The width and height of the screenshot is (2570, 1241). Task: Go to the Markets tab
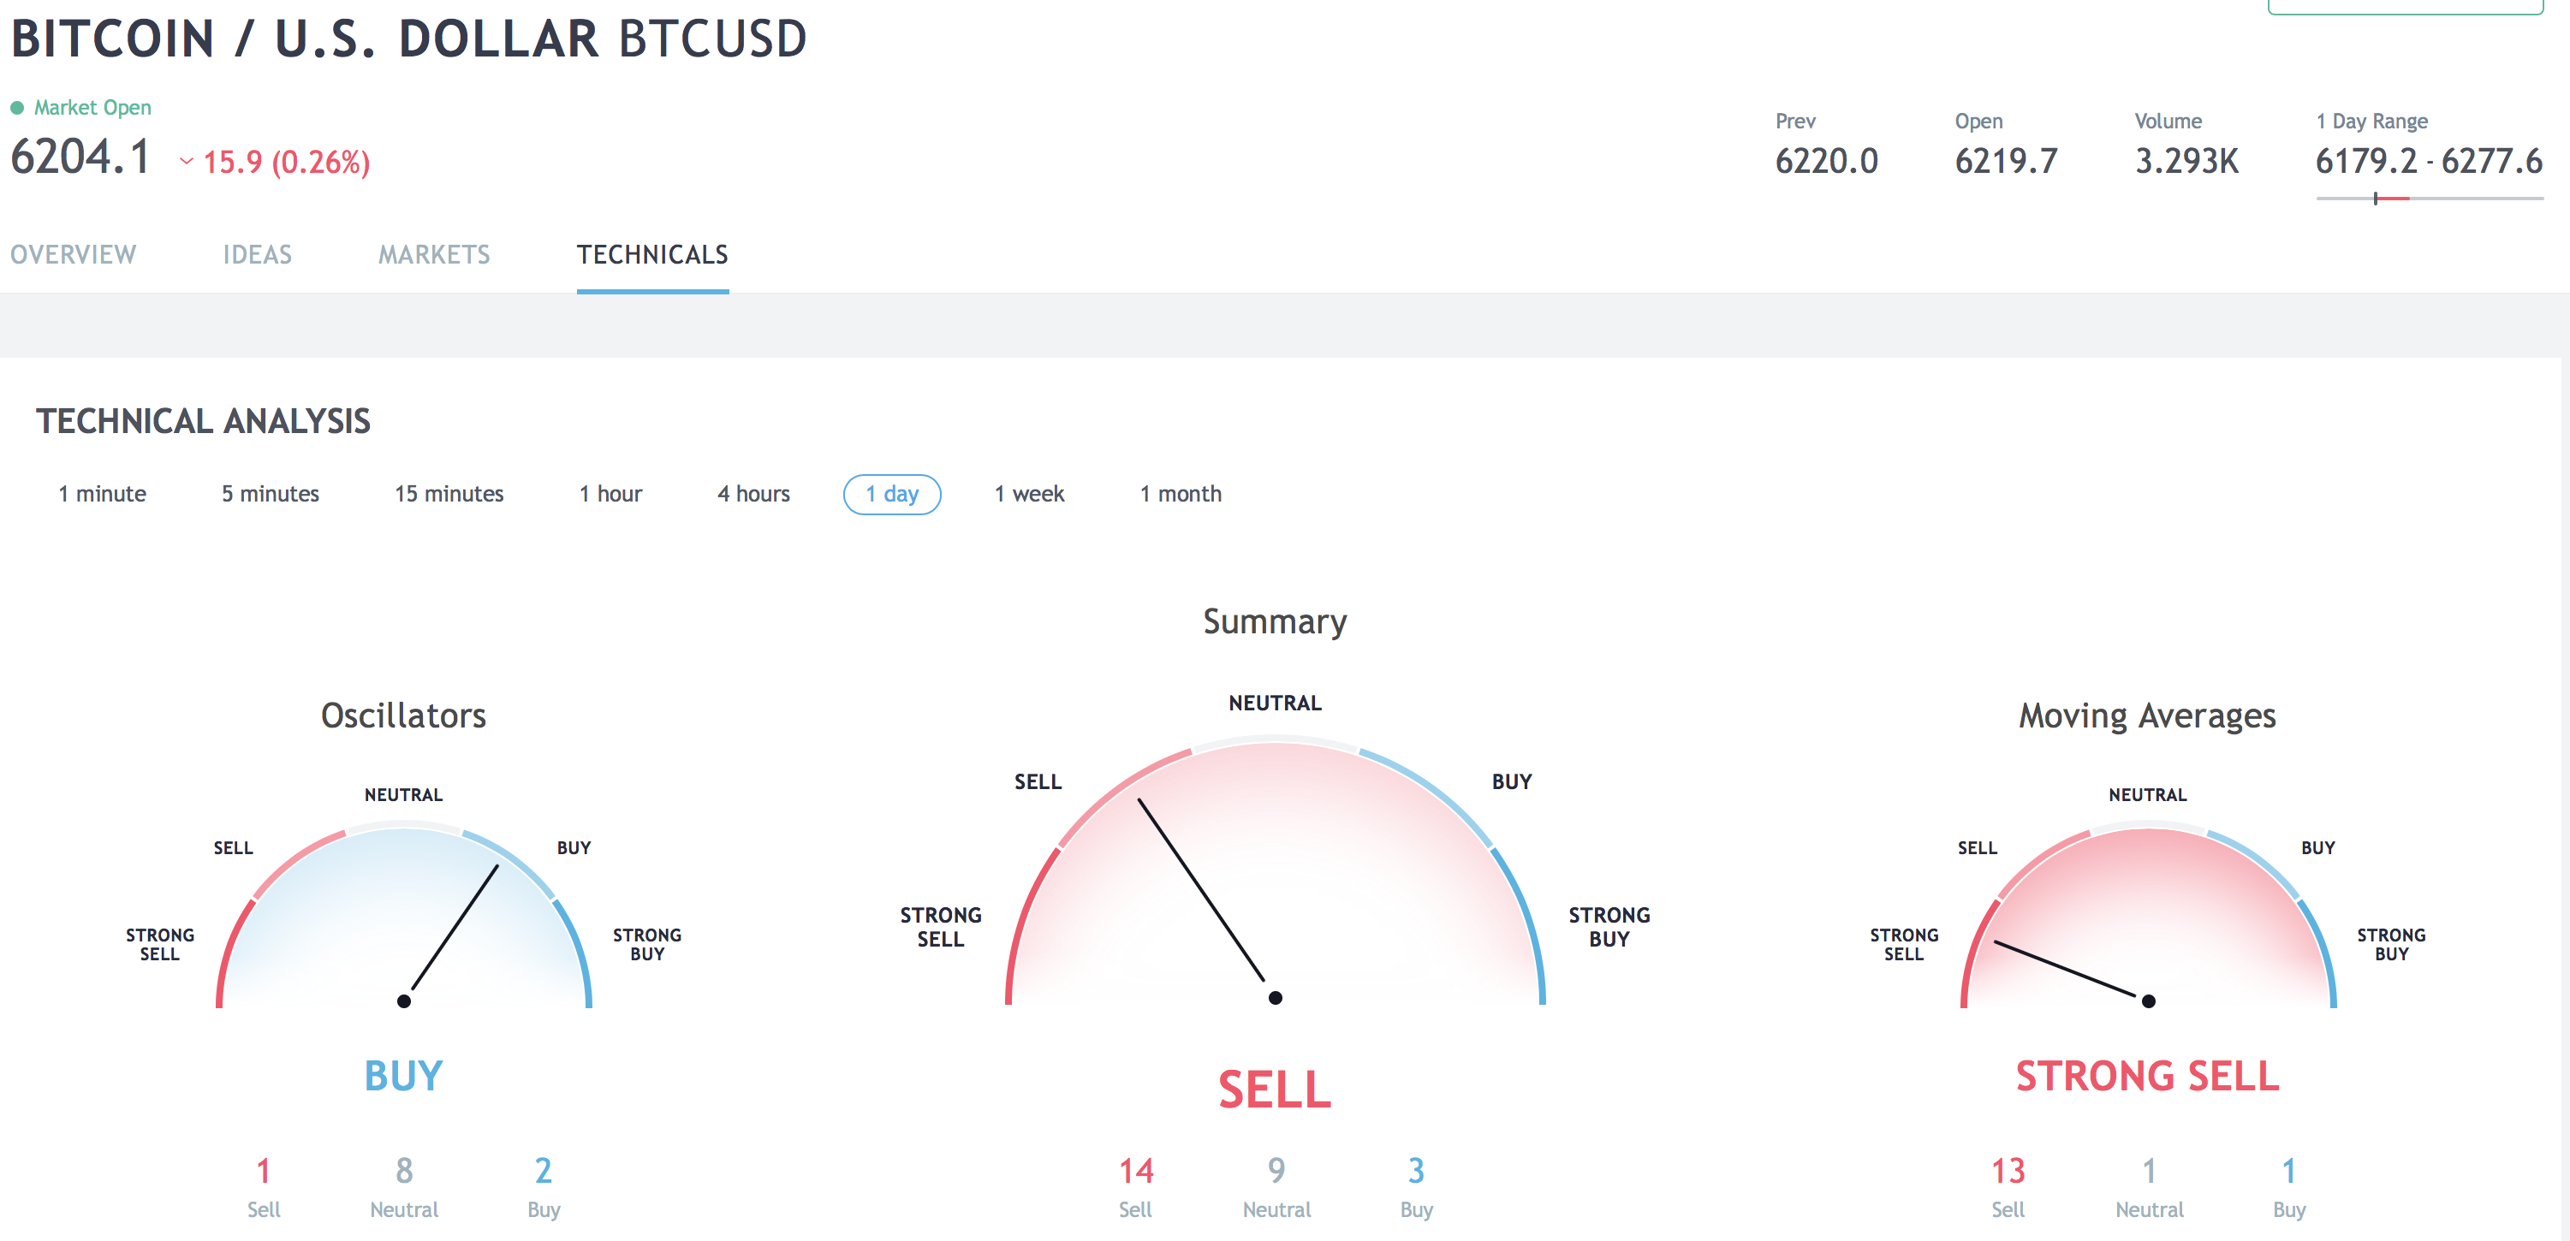(434, 254)
